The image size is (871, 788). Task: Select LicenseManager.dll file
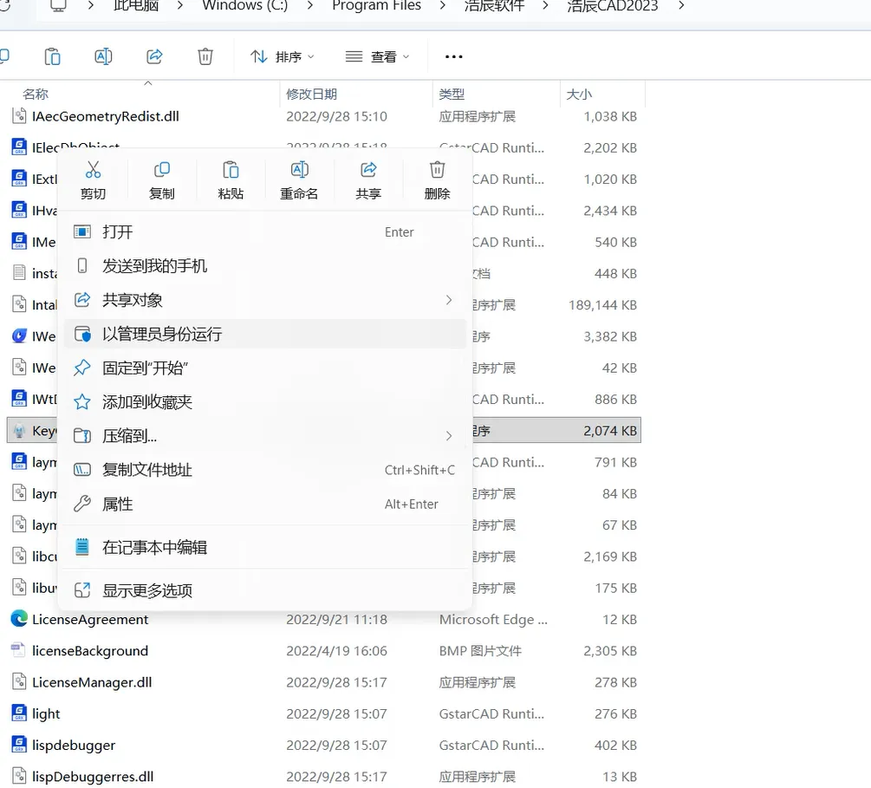pyautogui.click(x=324, y=682)
